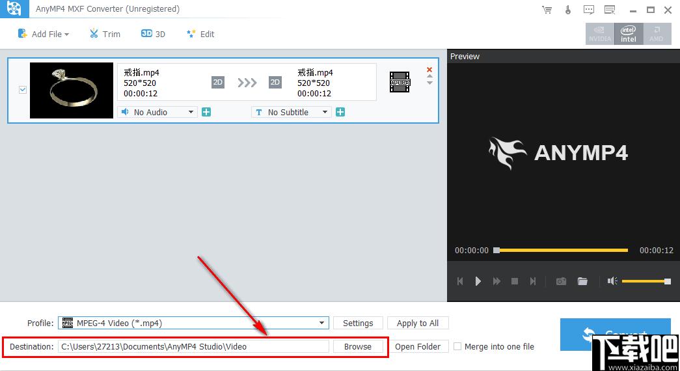The height and width of the screenshot is (371, 680).
Task: Skip to next frame in preview
Action: 533,281
